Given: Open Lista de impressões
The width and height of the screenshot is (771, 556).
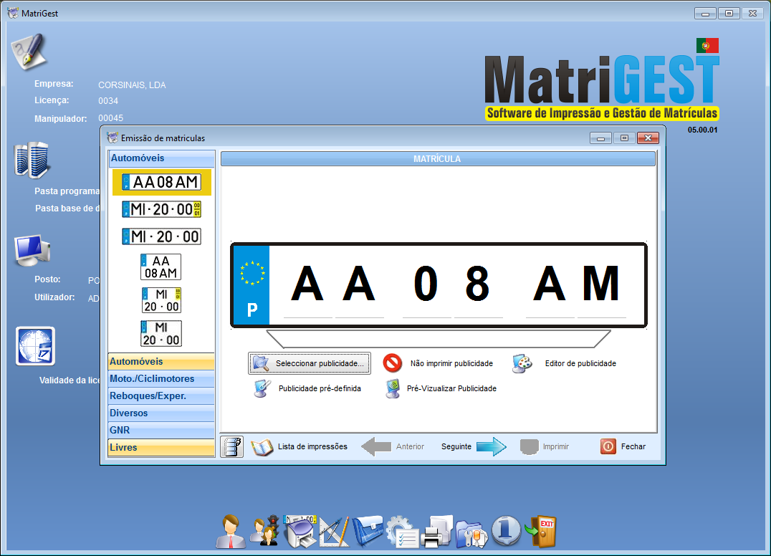Looking at the screenshot, I should tap(299, 446).
